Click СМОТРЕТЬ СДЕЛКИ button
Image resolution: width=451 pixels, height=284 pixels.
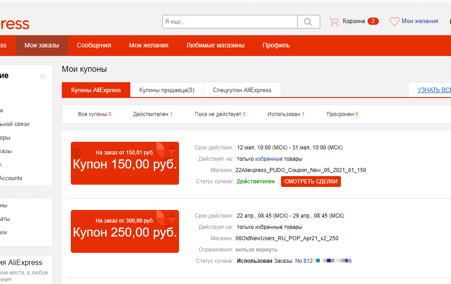311,182
